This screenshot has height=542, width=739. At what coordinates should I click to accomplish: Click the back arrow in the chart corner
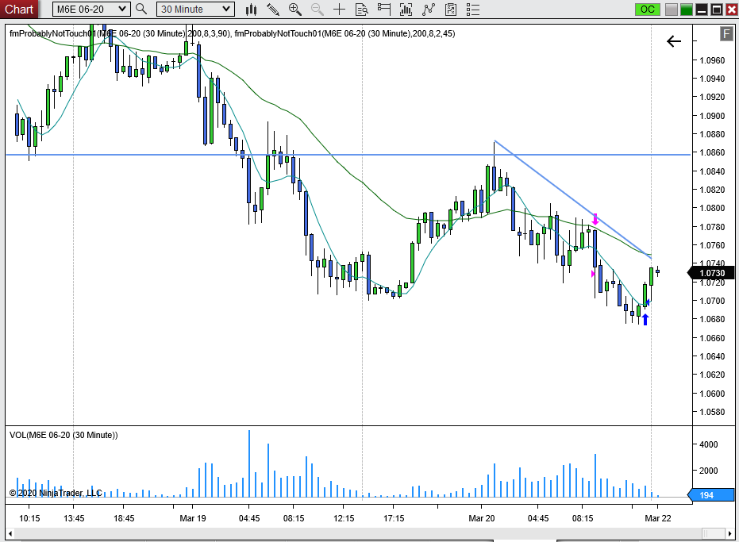pyautogui.click(x=674, y=41)
